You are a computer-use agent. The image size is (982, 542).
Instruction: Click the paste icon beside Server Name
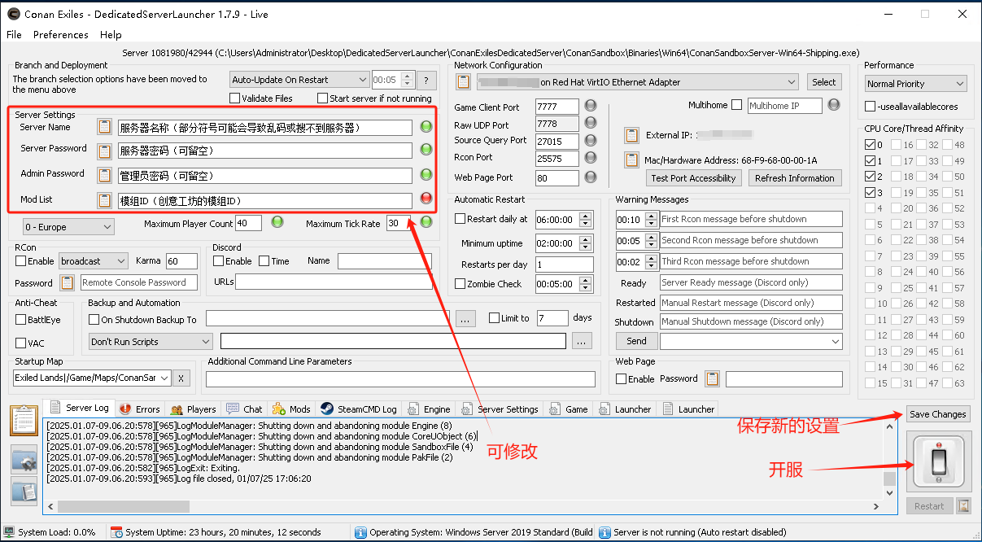click(104, 127)
